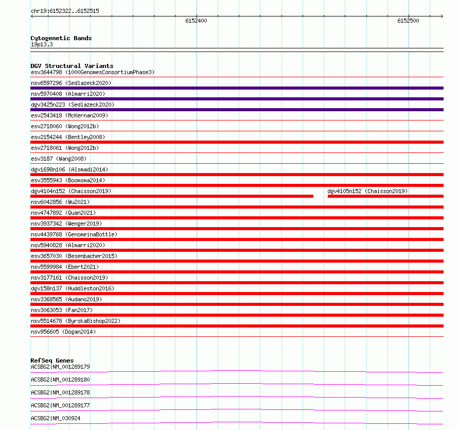Open variant dgv4105n152 (Chaisson2019)
The height and width of the screenshot is (430, 458).
point(367,191)
